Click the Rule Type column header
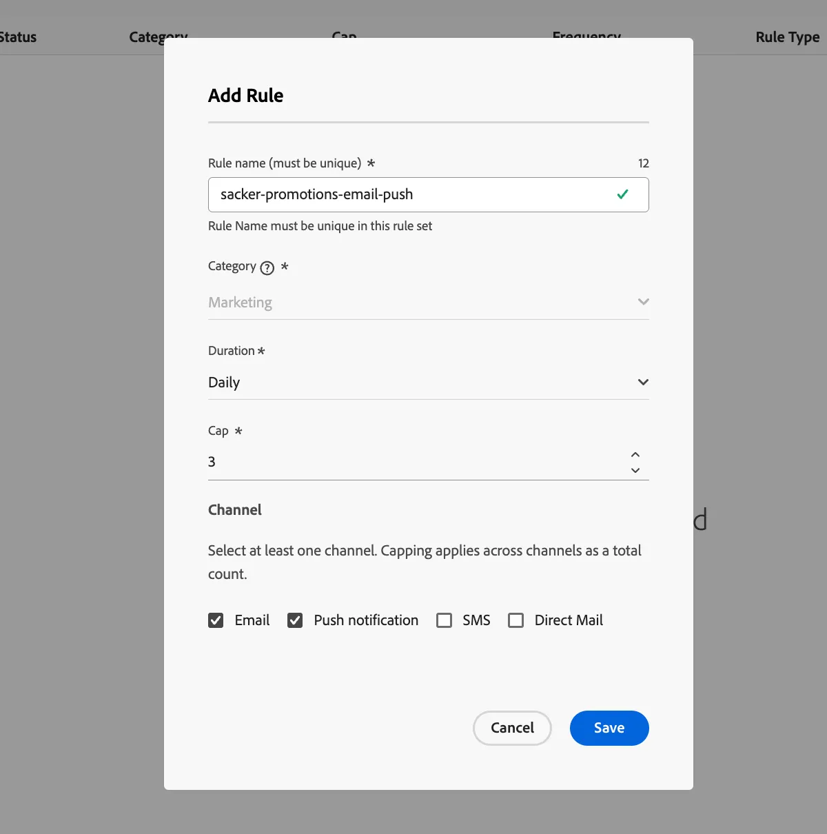The width and height of the screenshot is (827, 834). click(x=788, y=37)
